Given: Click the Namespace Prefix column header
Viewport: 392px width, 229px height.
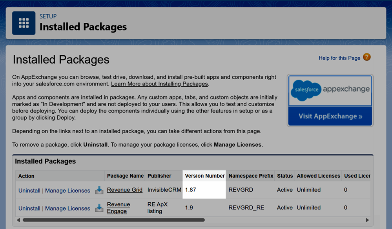Looking at the screenshot, I should pyautogui.click(x=251, y=176).
